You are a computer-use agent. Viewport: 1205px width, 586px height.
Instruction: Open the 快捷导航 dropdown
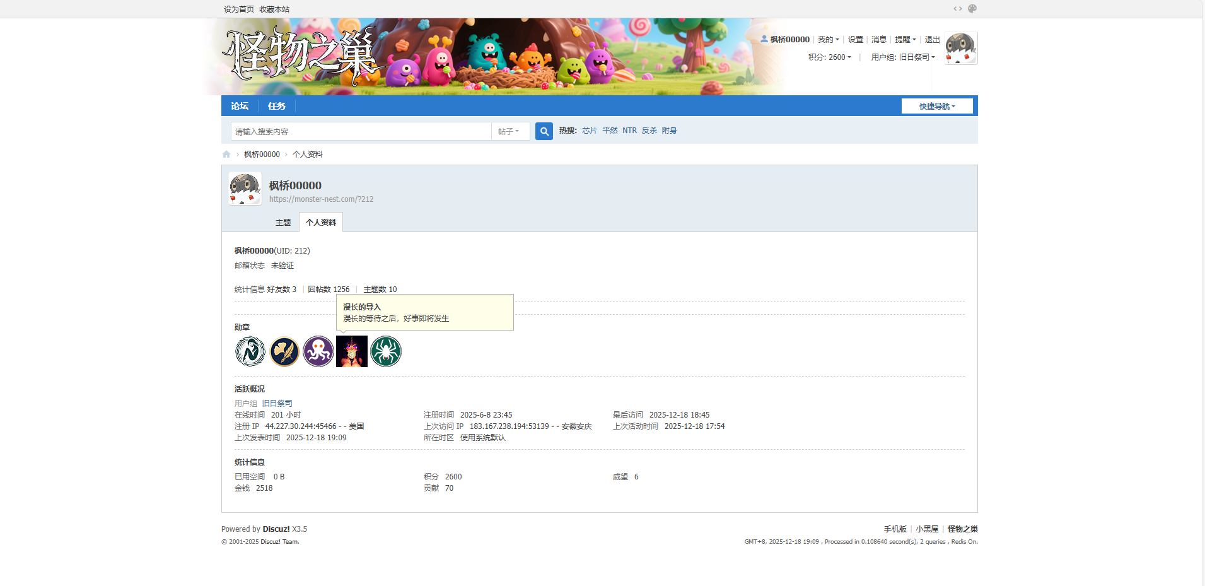(937, 106)
